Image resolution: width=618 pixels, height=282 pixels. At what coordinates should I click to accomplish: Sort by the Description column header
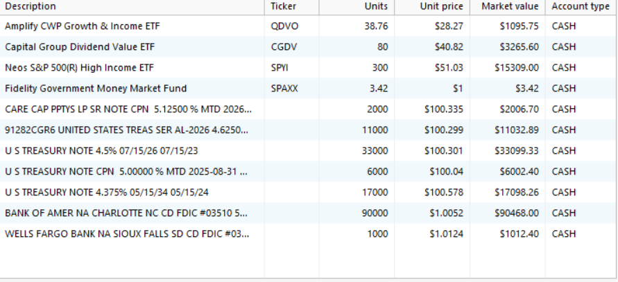pyautogui.click(x=132, y=7)
